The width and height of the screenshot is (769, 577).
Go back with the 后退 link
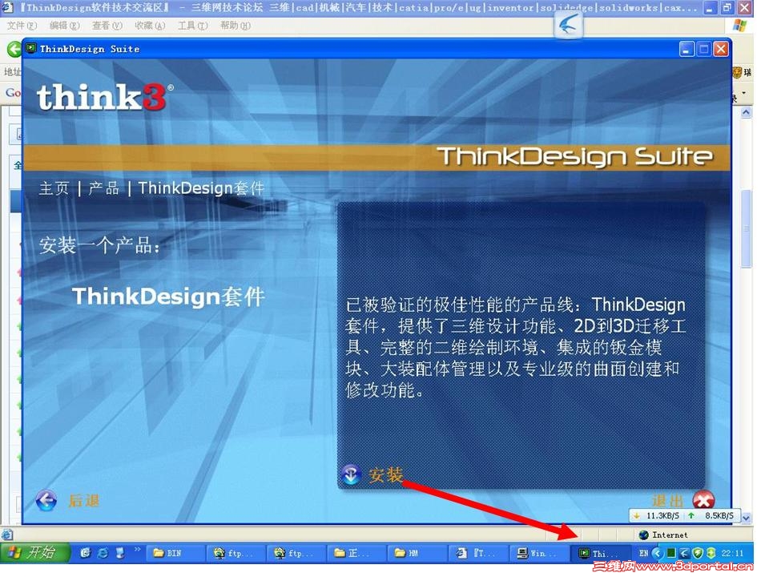click(84, 501)
